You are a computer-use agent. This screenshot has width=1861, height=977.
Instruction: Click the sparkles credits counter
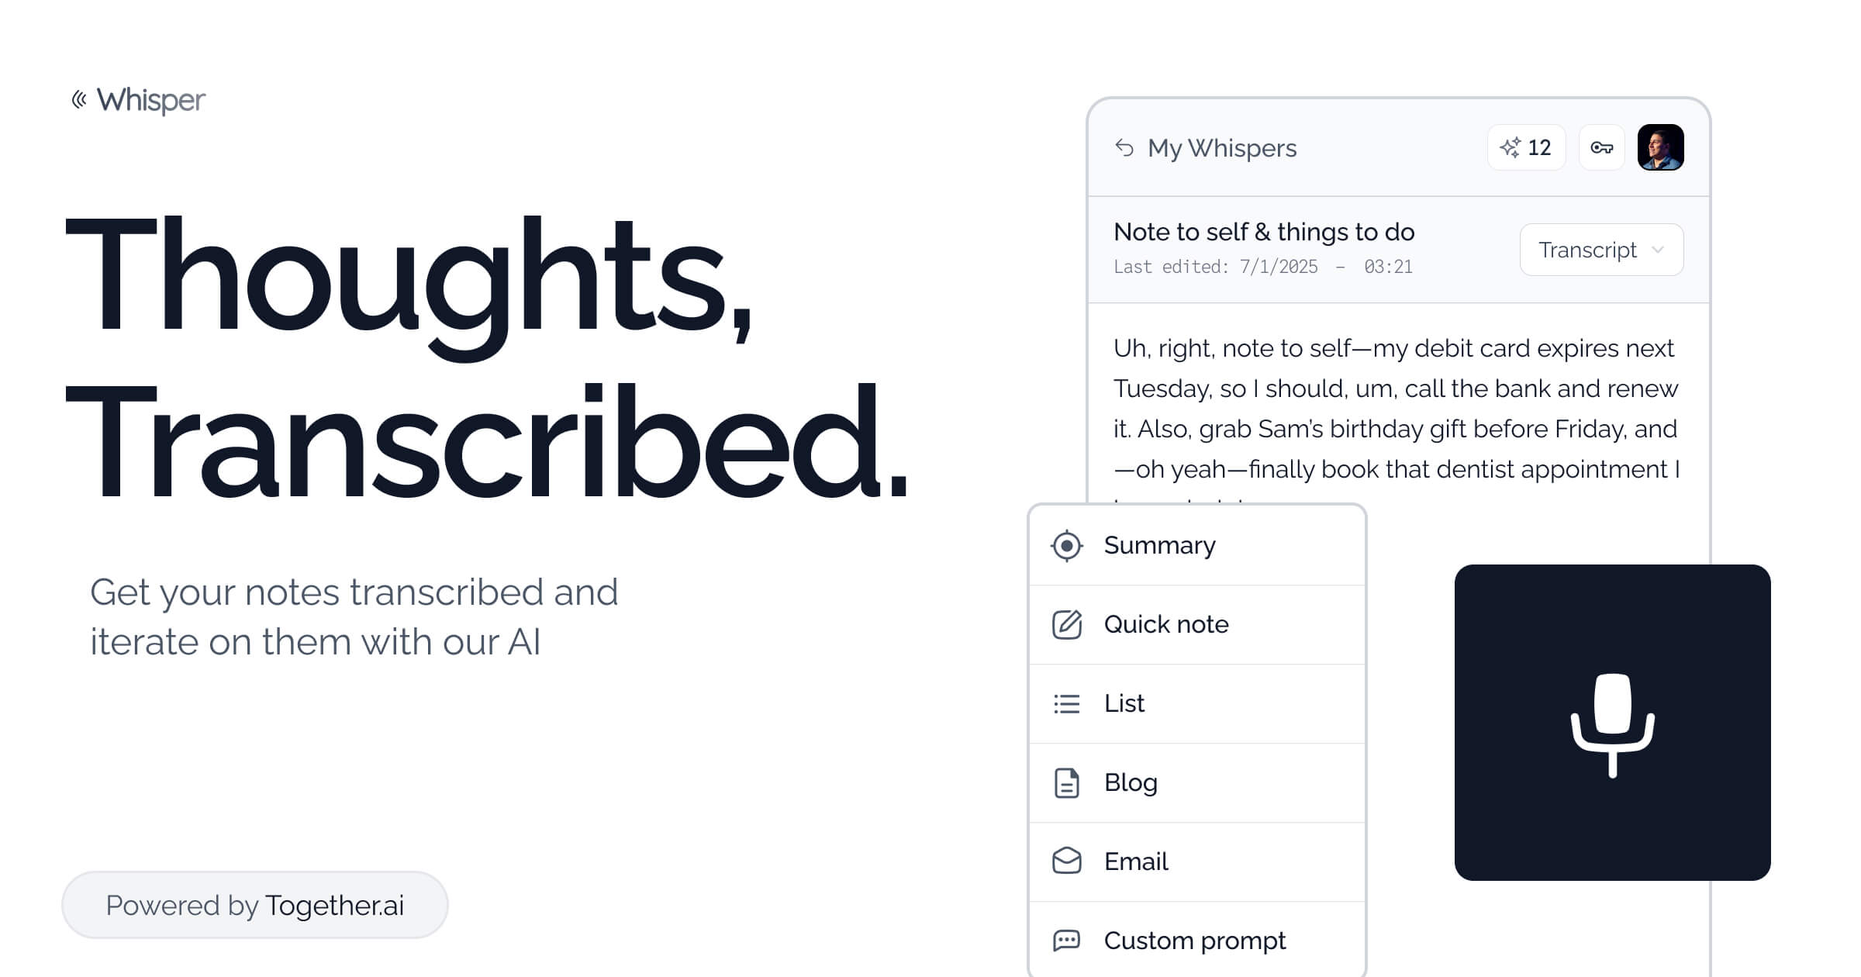point(1526,147)
